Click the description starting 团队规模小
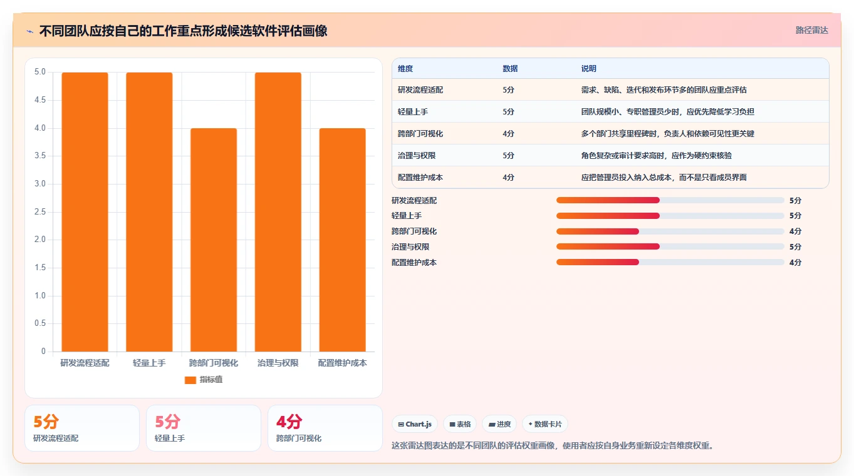Image resolution: width=854 pixels, height=476 pixels. point(668,112)
